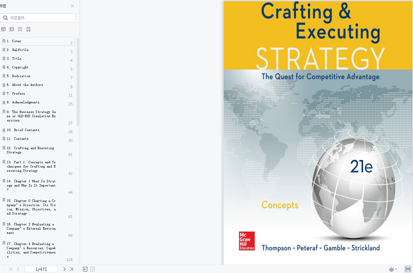This screenshot has height=273, width=413.
Task: Click the bookmark icon beside Cover
Action: (4, 41)
